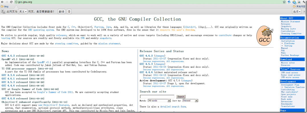The image size is (307, 113).
Task: Open Manual in Documentation sidebar
Action: [x=284, y=48]
